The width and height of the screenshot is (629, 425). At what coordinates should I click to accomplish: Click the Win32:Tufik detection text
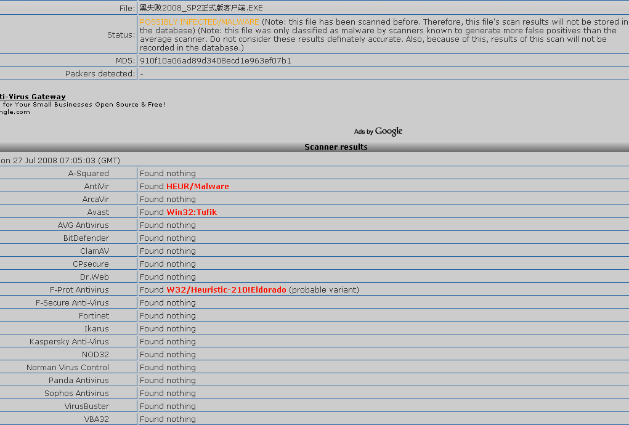192,212
